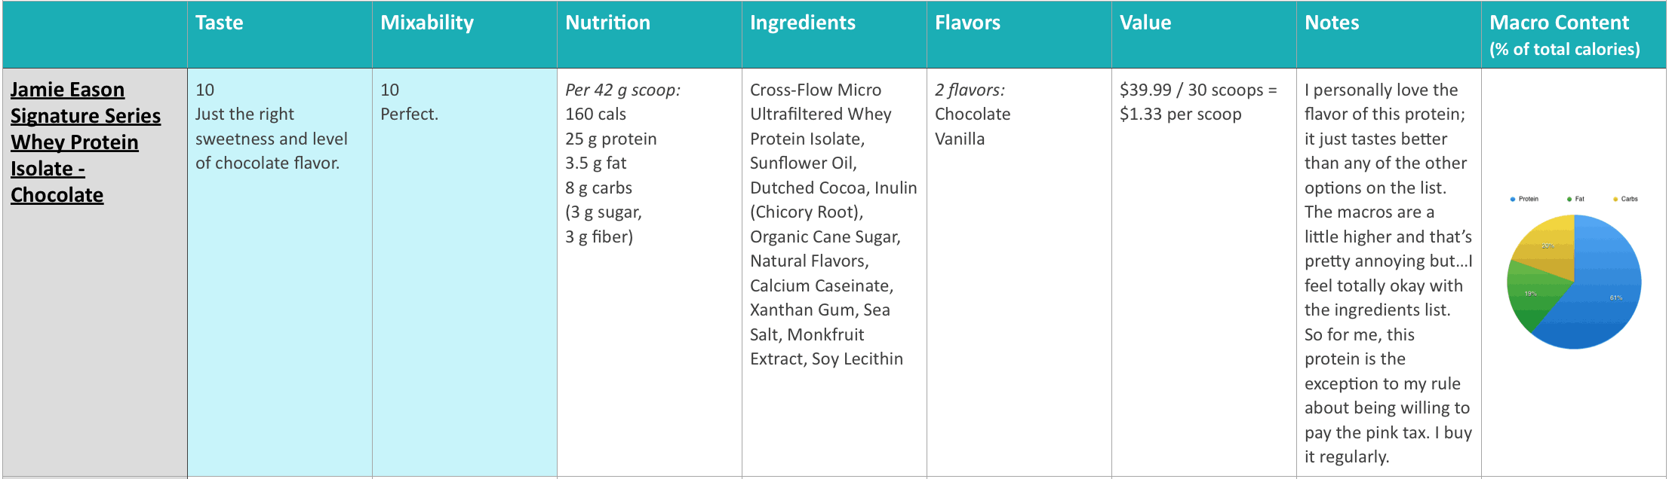Click the Carbs legend marker
The width and height of the screenshot is (1669, 479).
pyautogui.click(x=1615, y=199)
